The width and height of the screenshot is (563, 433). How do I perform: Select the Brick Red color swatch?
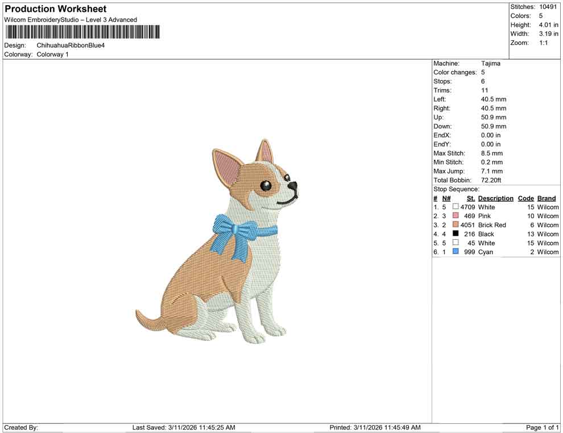click(x=456, y=225)
